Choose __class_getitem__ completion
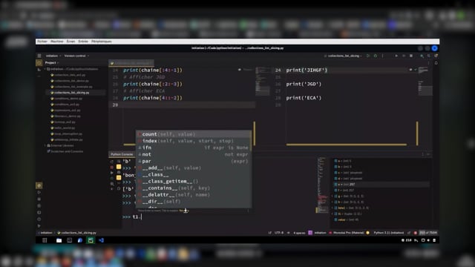 pos(194,181)
